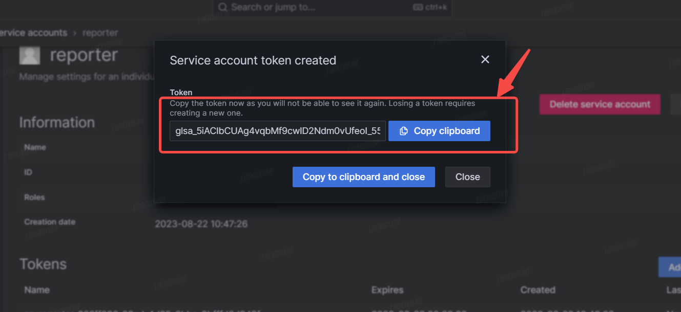Screen dimensions: 681x312
Task: Click the Delete service account button
Action: tap(600, 104)
